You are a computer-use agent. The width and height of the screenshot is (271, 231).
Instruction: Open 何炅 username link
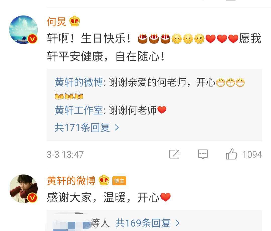point(57,22)
